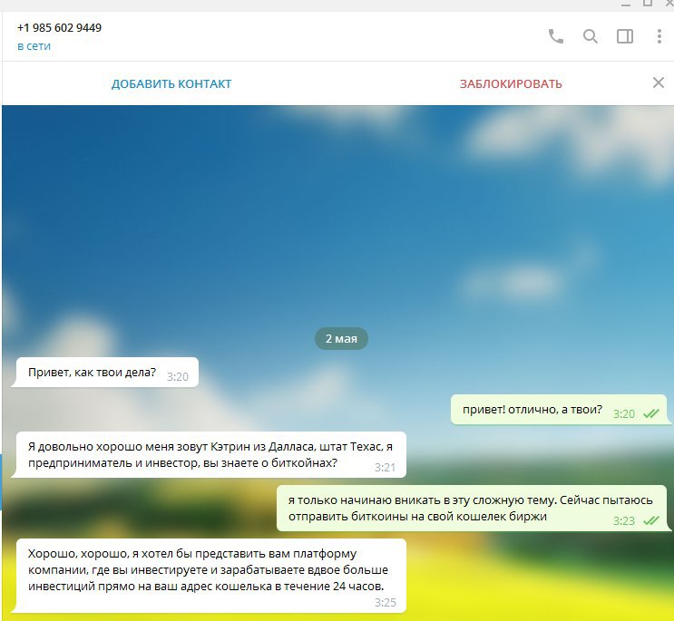Screen dimensions: 674x621
Task: Minimize the Telegram window
Action: tap(626, 4)
